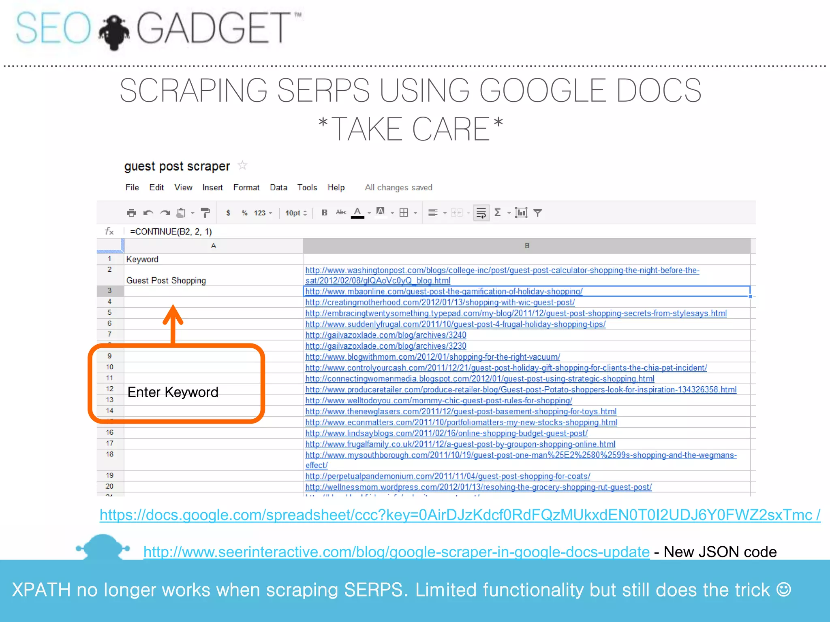Open the alignment dropdown arrow
Image resolution: width=830 pixels, height=622 pixels.
point(445,213)
